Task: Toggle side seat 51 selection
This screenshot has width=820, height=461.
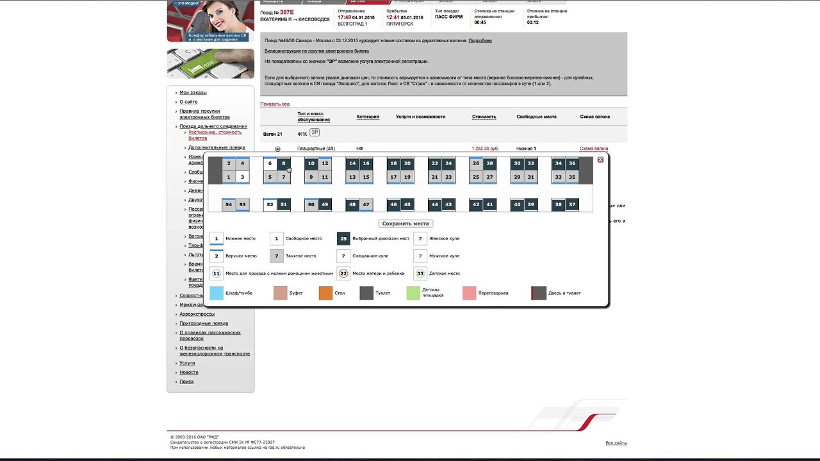Action: coord(284,204)
